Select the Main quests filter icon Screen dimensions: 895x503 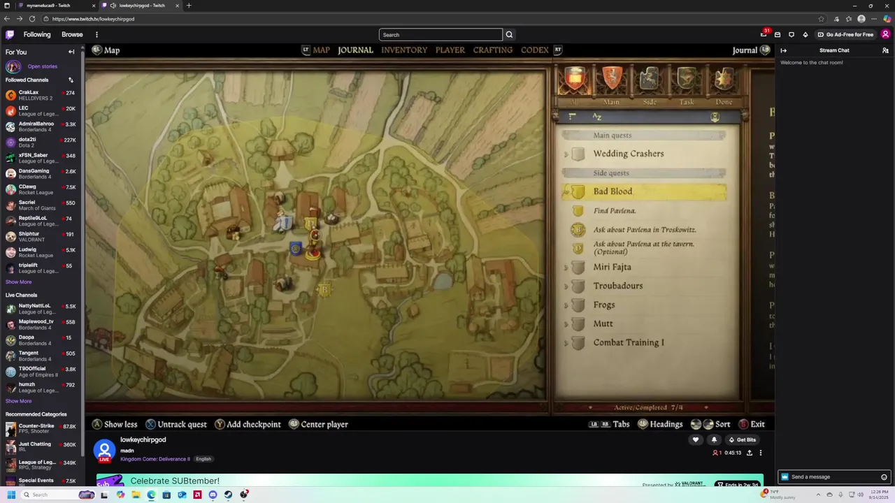tap(612, 80)
